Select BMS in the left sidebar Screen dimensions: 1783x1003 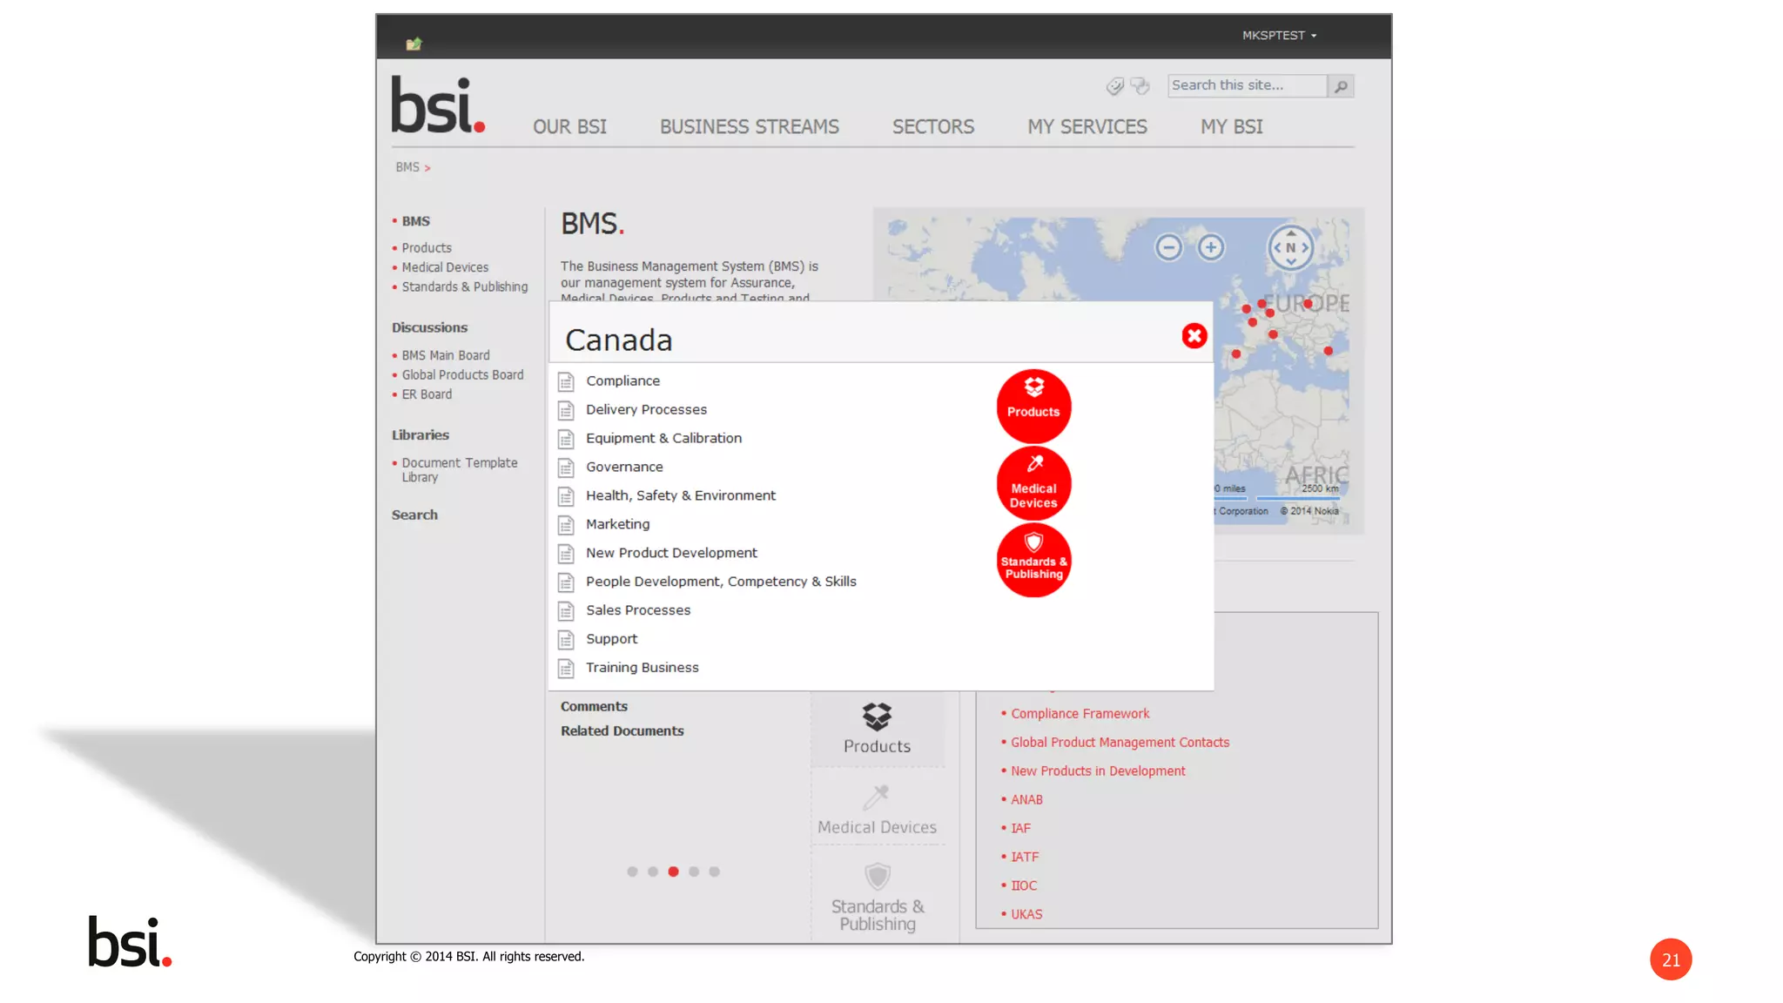point(415,221)
